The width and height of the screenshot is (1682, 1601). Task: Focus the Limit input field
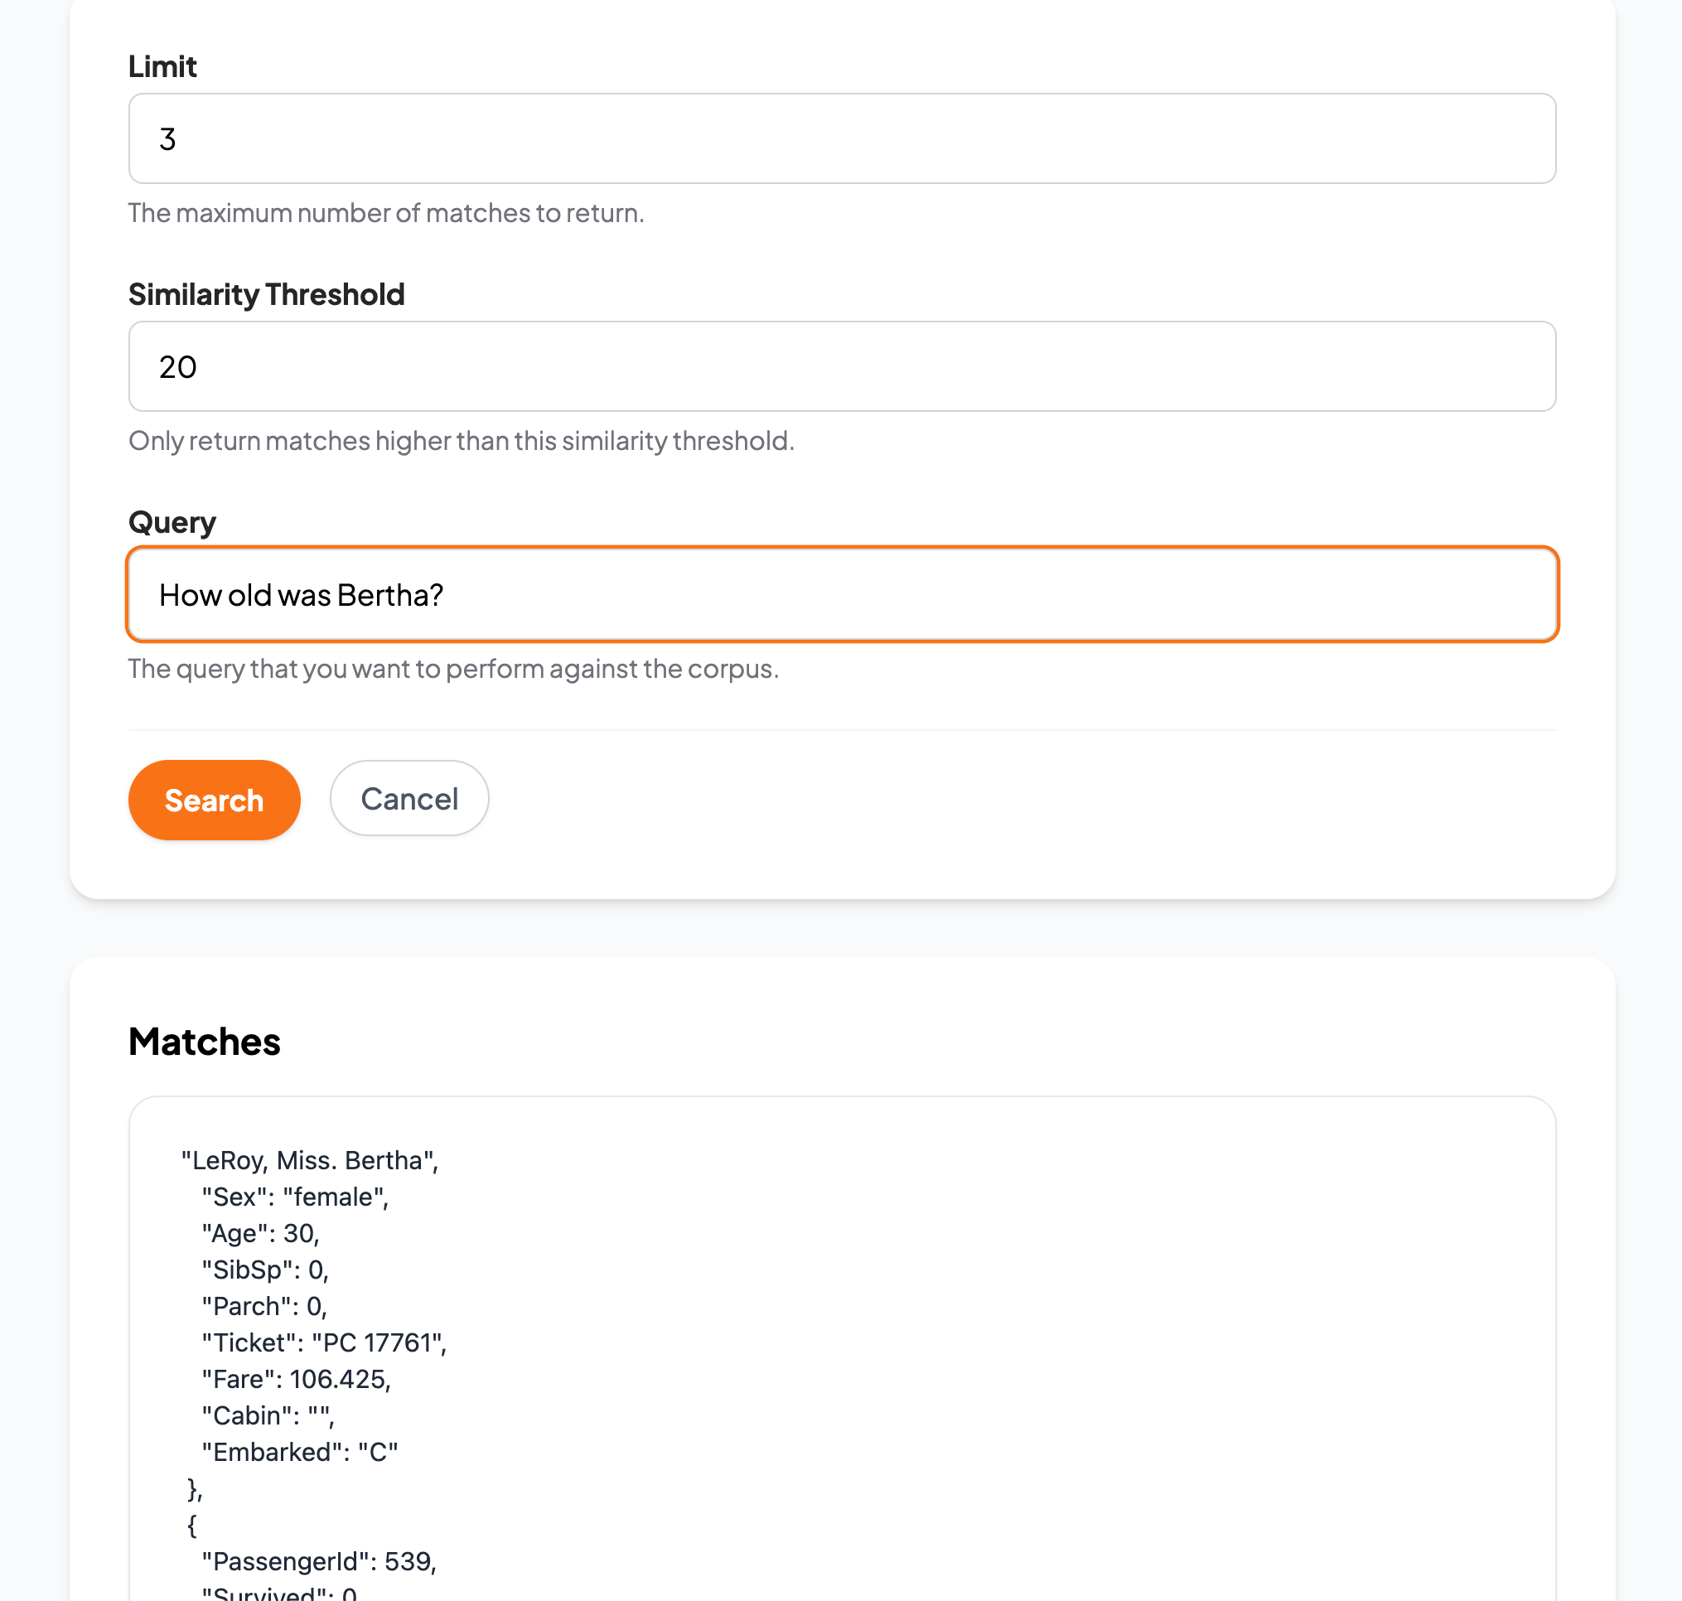(x=843, y=138)
